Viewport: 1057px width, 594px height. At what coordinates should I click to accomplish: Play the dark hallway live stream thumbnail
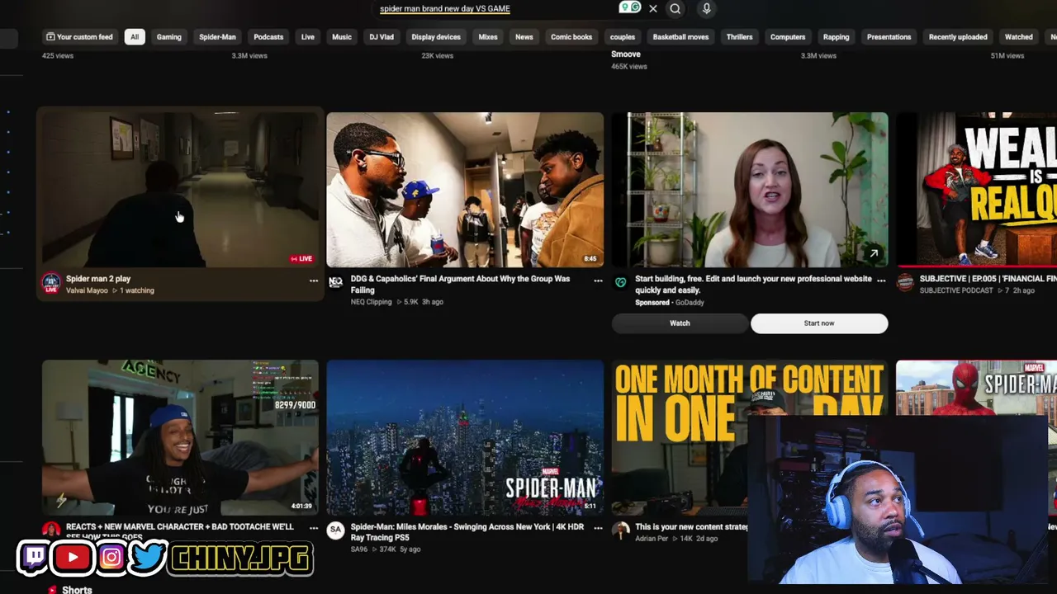pos(180,190)
